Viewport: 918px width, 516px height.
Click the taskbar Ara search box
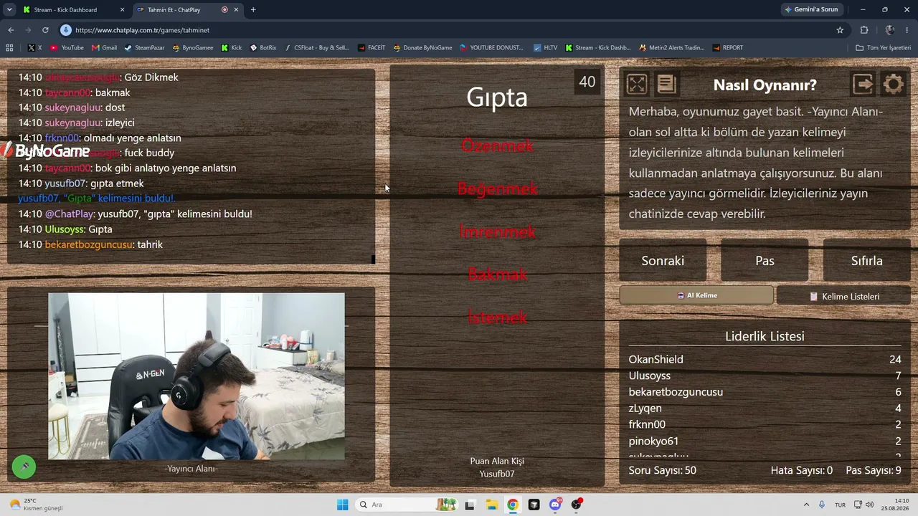click(x=406, y=505)
